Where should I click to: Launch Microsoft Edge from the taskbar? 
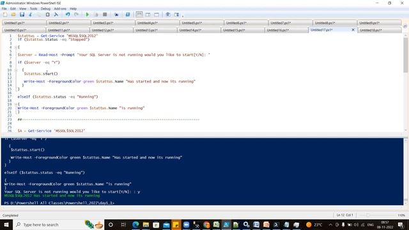[x=135, y=224]
